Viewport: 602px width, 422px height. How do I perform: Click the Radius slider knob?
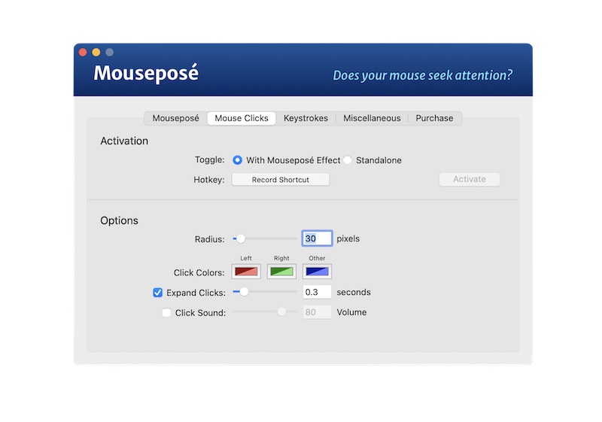(241, 238)
